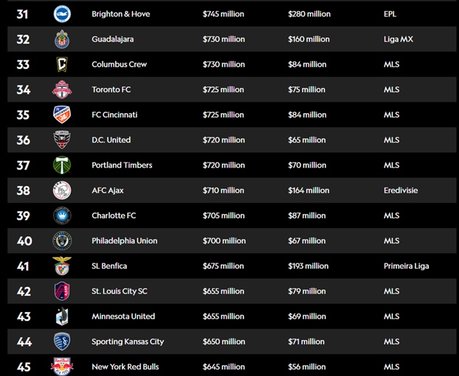The height and width of the screenshot is (376, 459).
Task: Open the St. Louis City SC logo
Action: tap(62, 291)
